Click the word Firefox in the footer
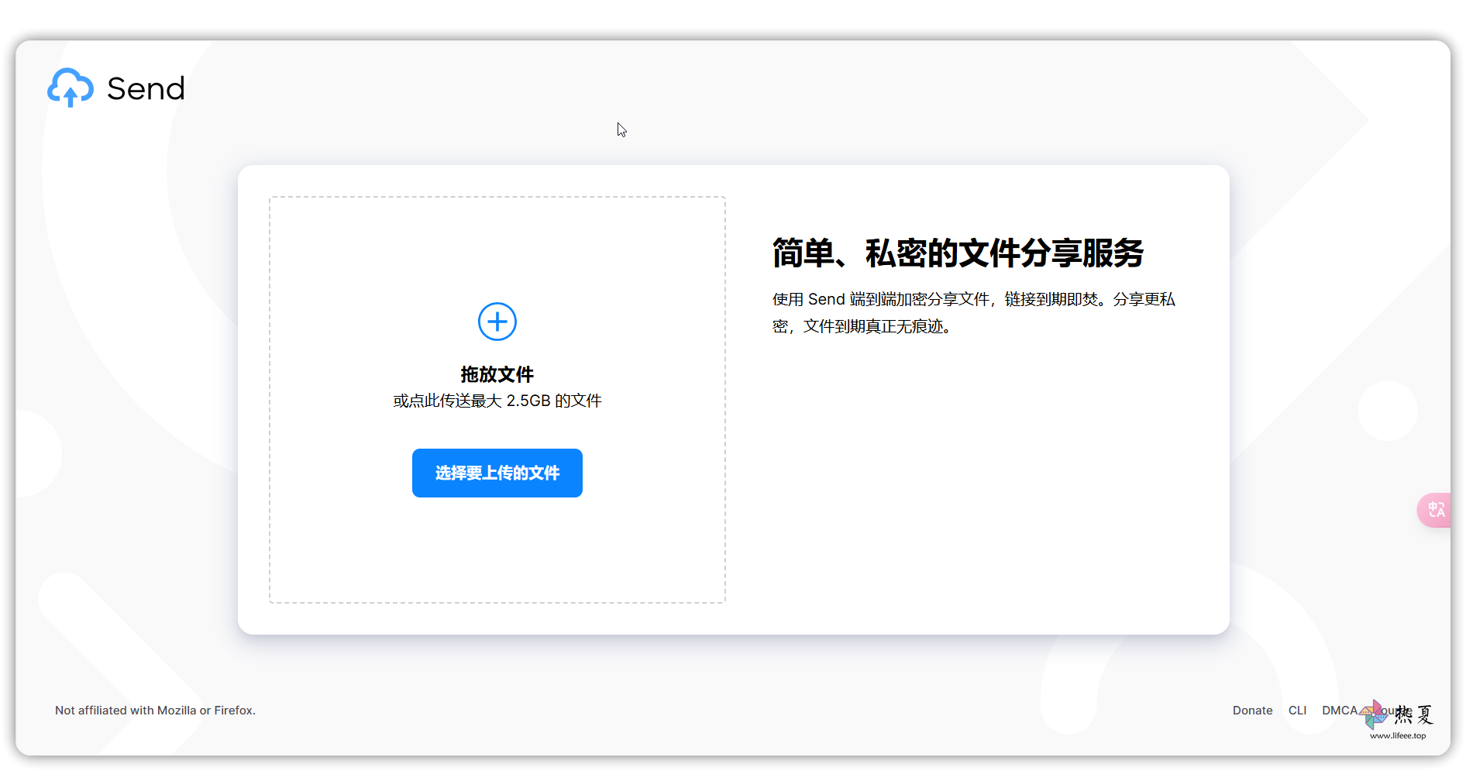This screenshot has width=1466, height=771. (233, 711)
